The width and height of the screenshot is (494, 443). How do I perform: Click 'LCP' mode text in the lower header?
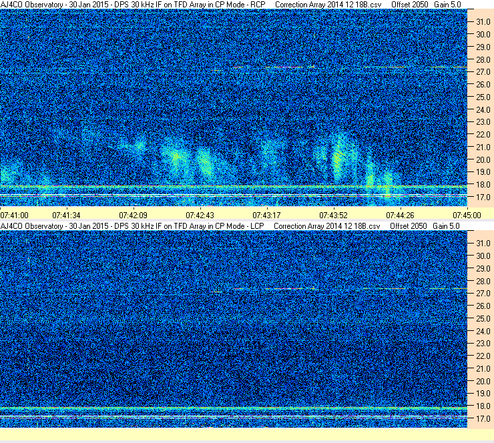tap(257, 226)
